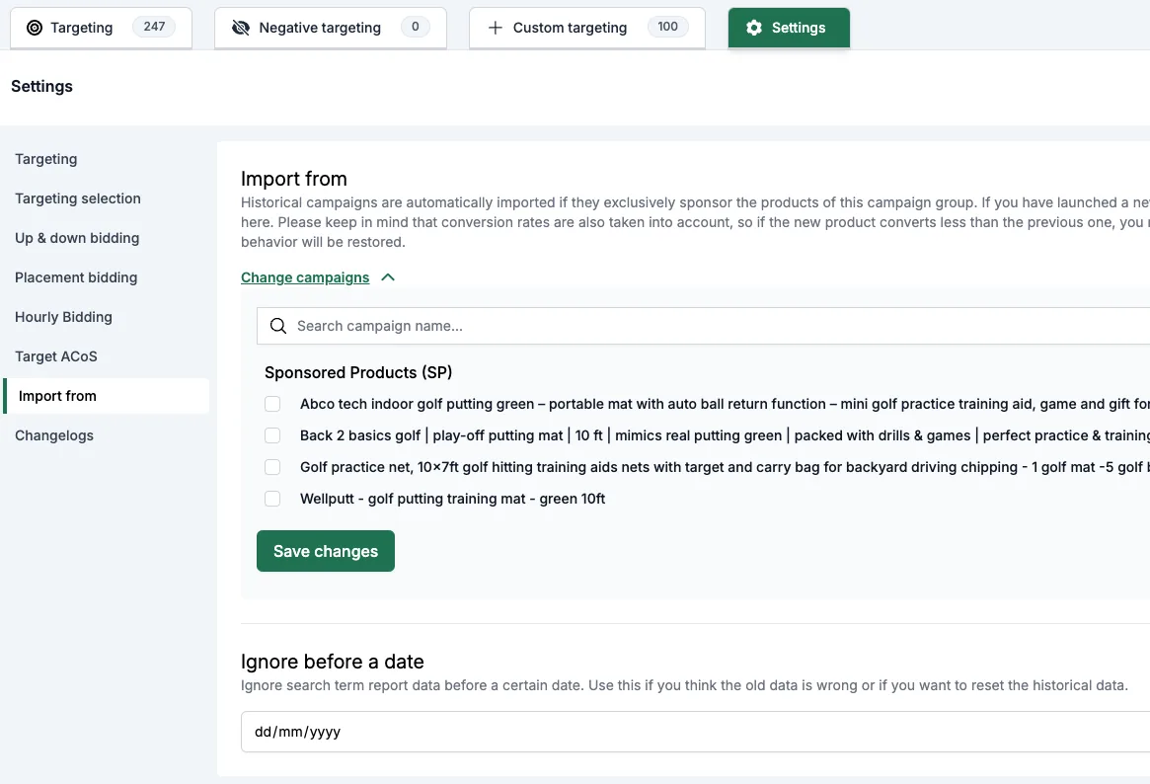Open the Target ACoS settings section
Viewport: 1150px width, 784px height.
pyautogui.click(x=55, y=356)
